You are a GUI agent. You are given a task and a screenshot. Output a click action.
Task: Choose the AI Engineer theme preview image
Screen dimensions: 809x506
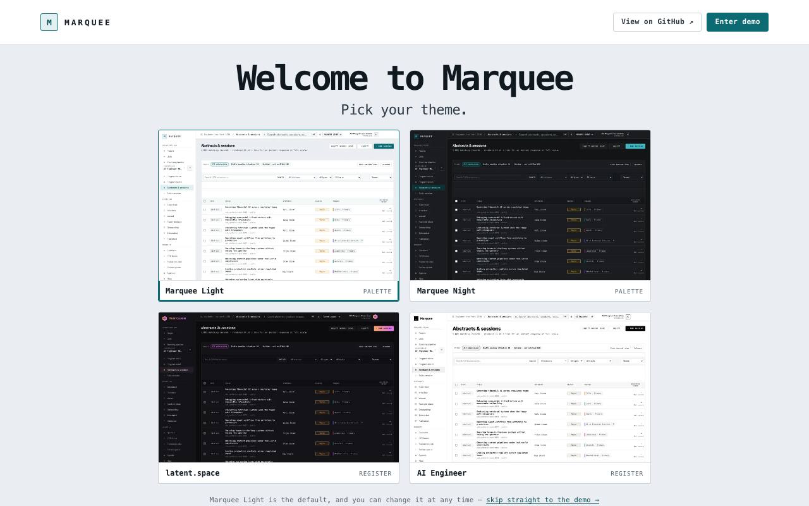tap(530, 387)
